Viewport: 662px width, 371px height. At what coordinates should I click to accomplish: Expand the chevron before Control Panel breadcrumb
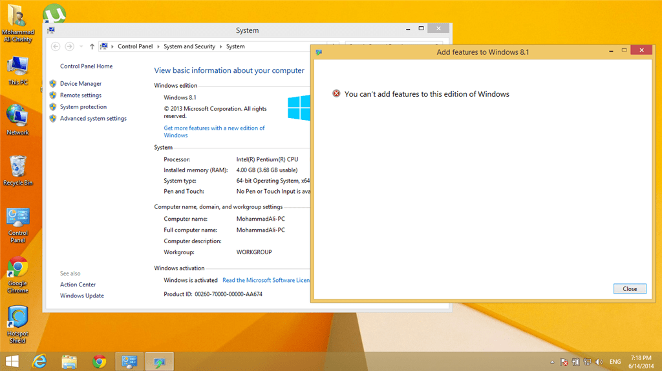coord(112,46)
